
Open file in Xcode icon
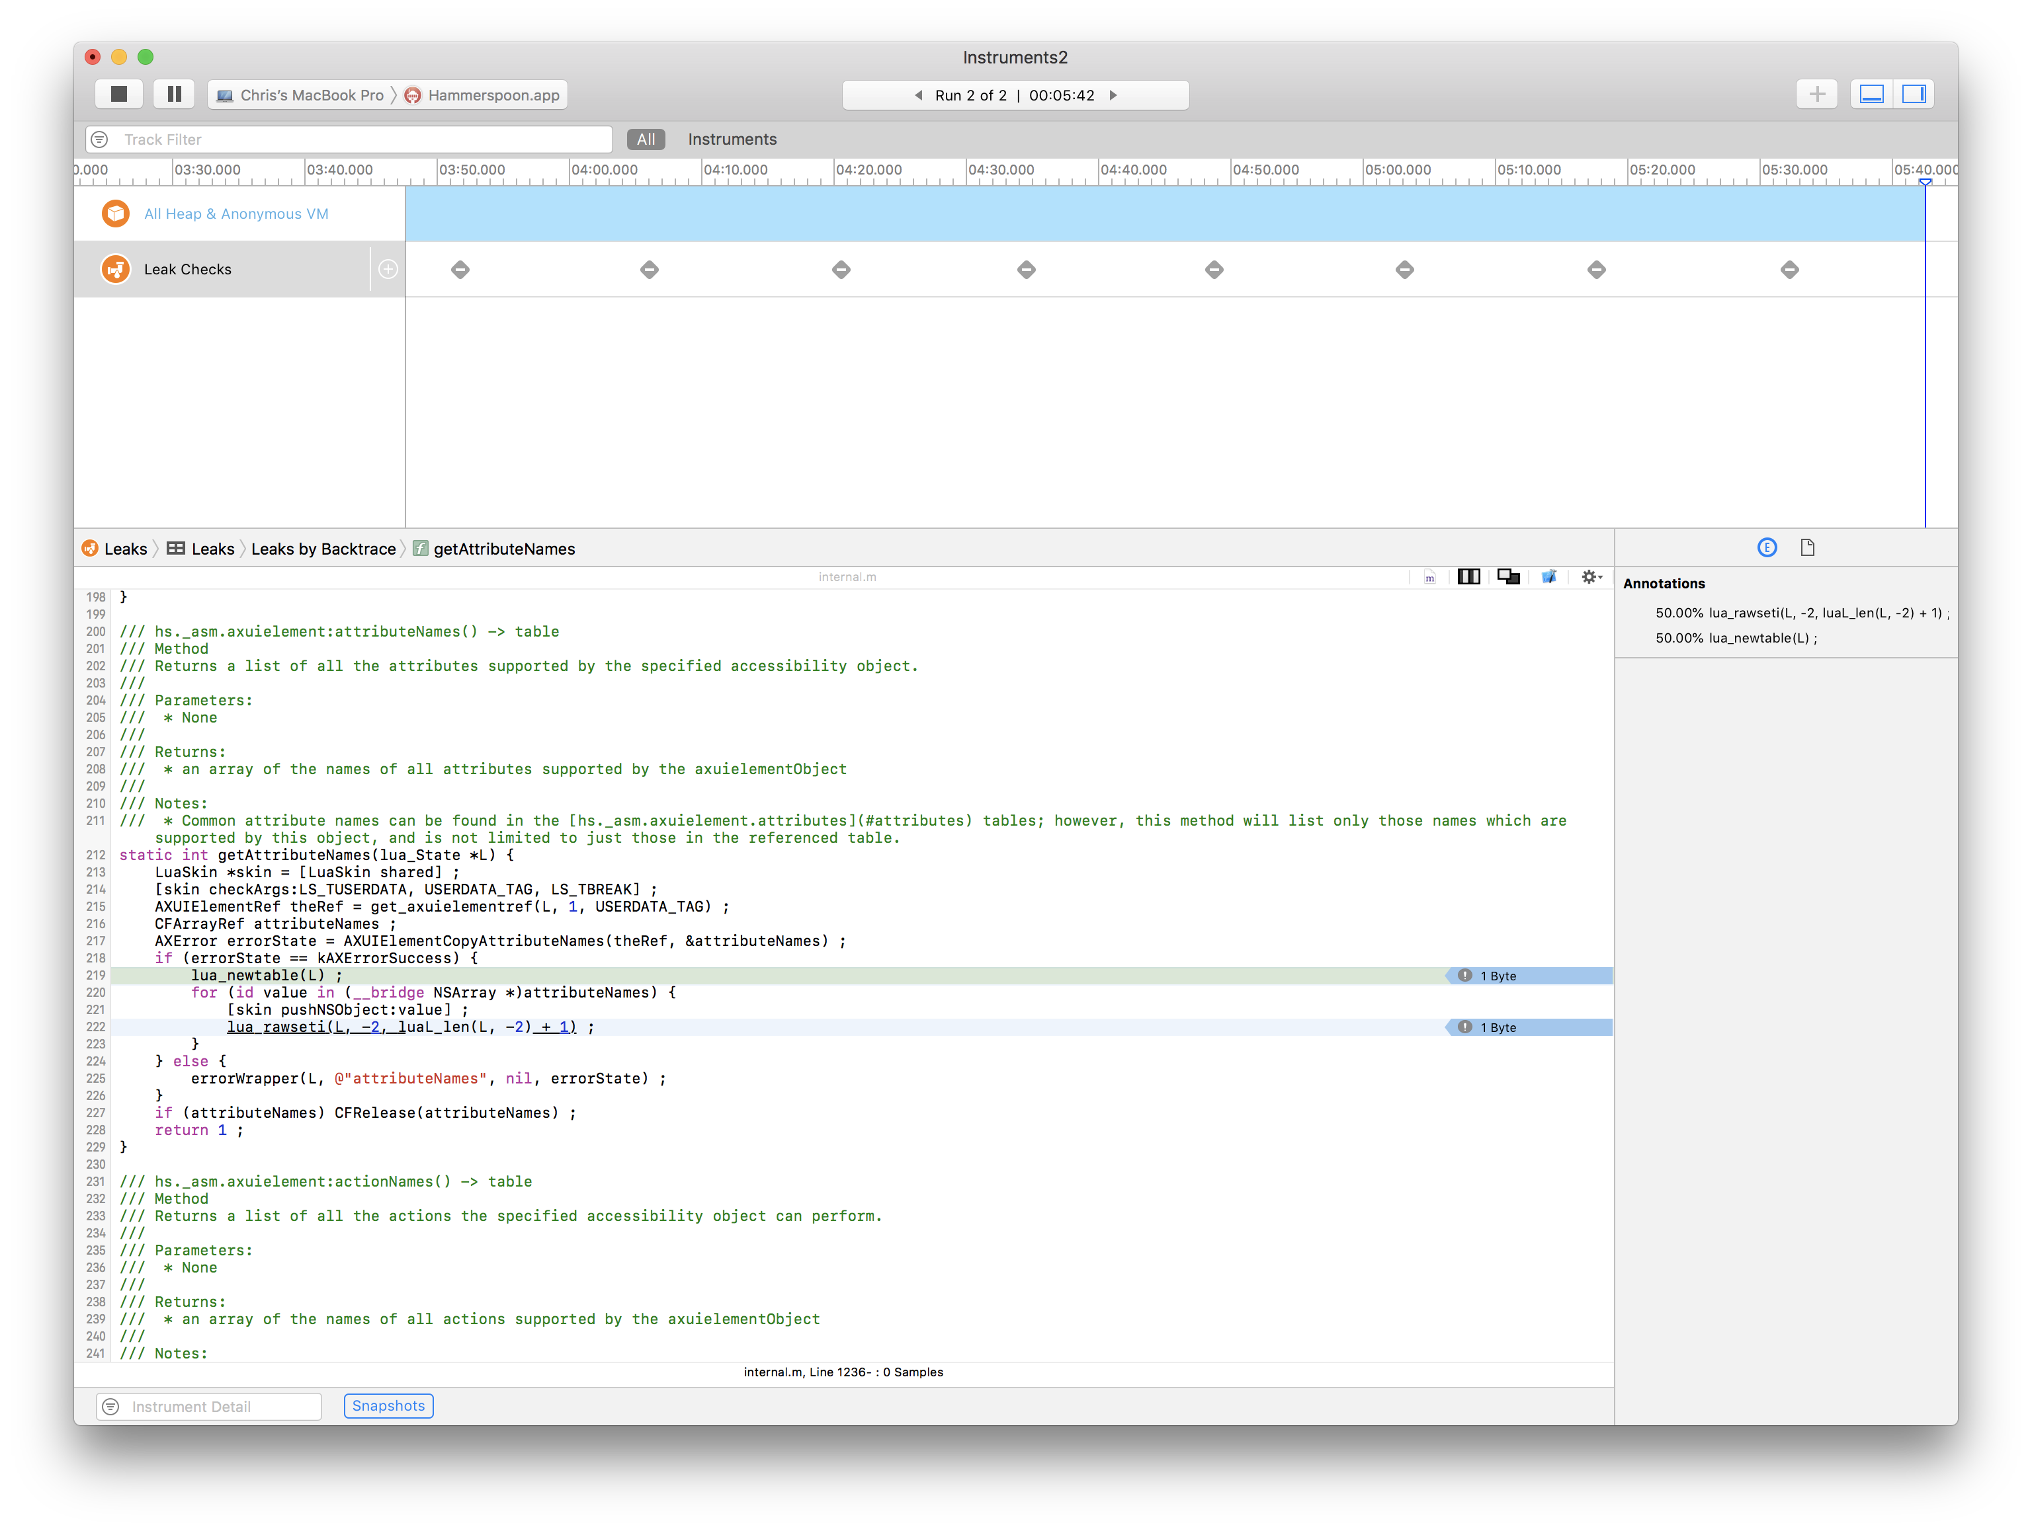tap(1548, 576)
